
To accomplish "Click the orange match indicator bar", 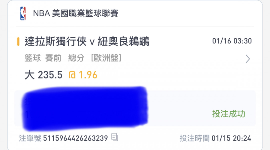I will 18,42.
